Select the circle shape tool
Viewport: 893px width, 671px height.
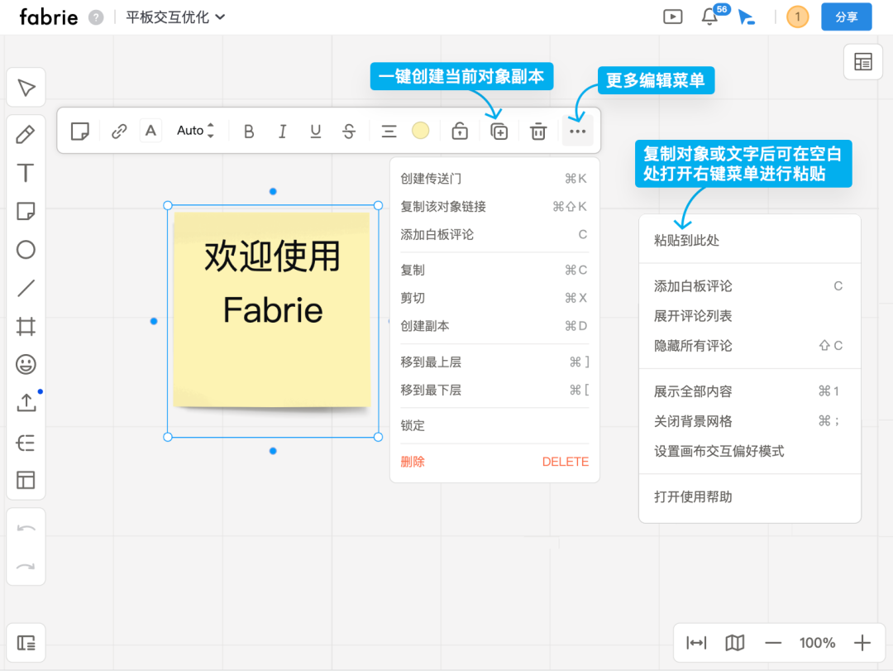click(x=26, y=250)
